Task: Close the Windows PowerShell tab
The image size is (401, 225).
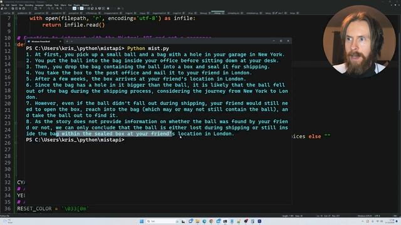Action: click(60, 41)
